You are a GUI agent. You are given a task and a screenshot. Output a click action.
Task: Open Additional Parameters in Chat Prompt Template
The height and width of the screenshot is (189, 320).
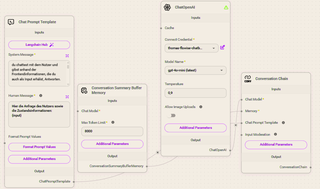coord(39,159)
